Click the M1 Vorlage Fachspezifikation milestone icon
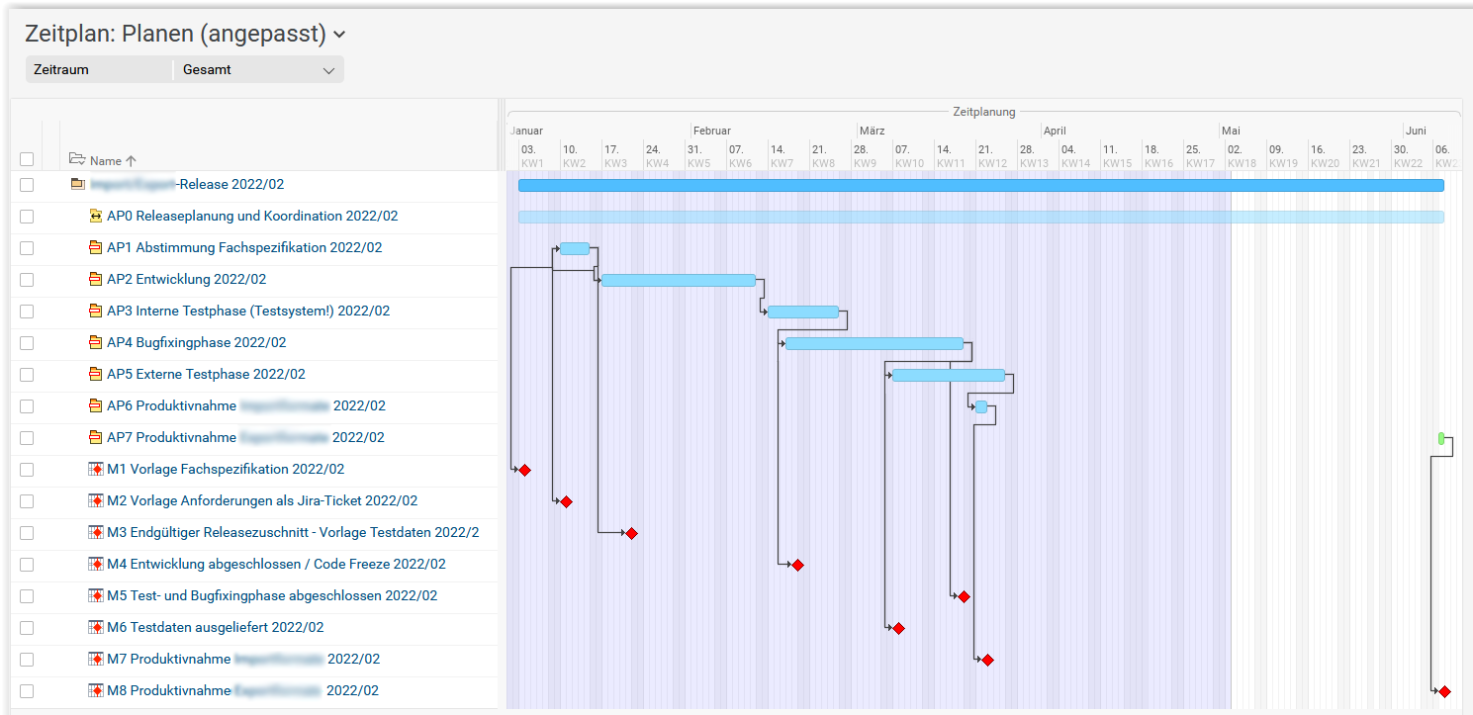 (96, 469)
